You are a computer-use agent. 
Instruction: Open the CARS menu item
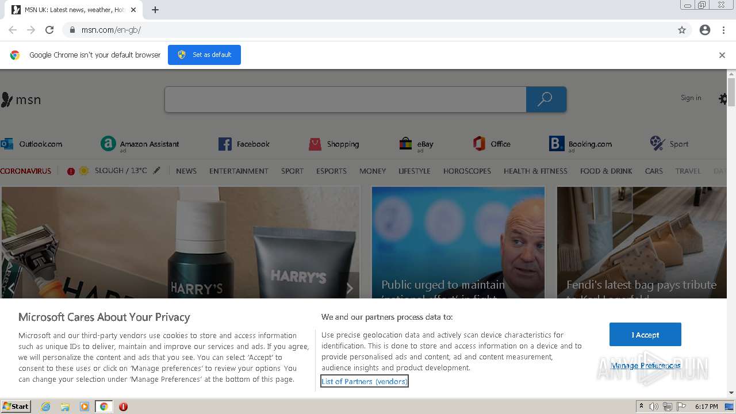click(x=654, y=171)
